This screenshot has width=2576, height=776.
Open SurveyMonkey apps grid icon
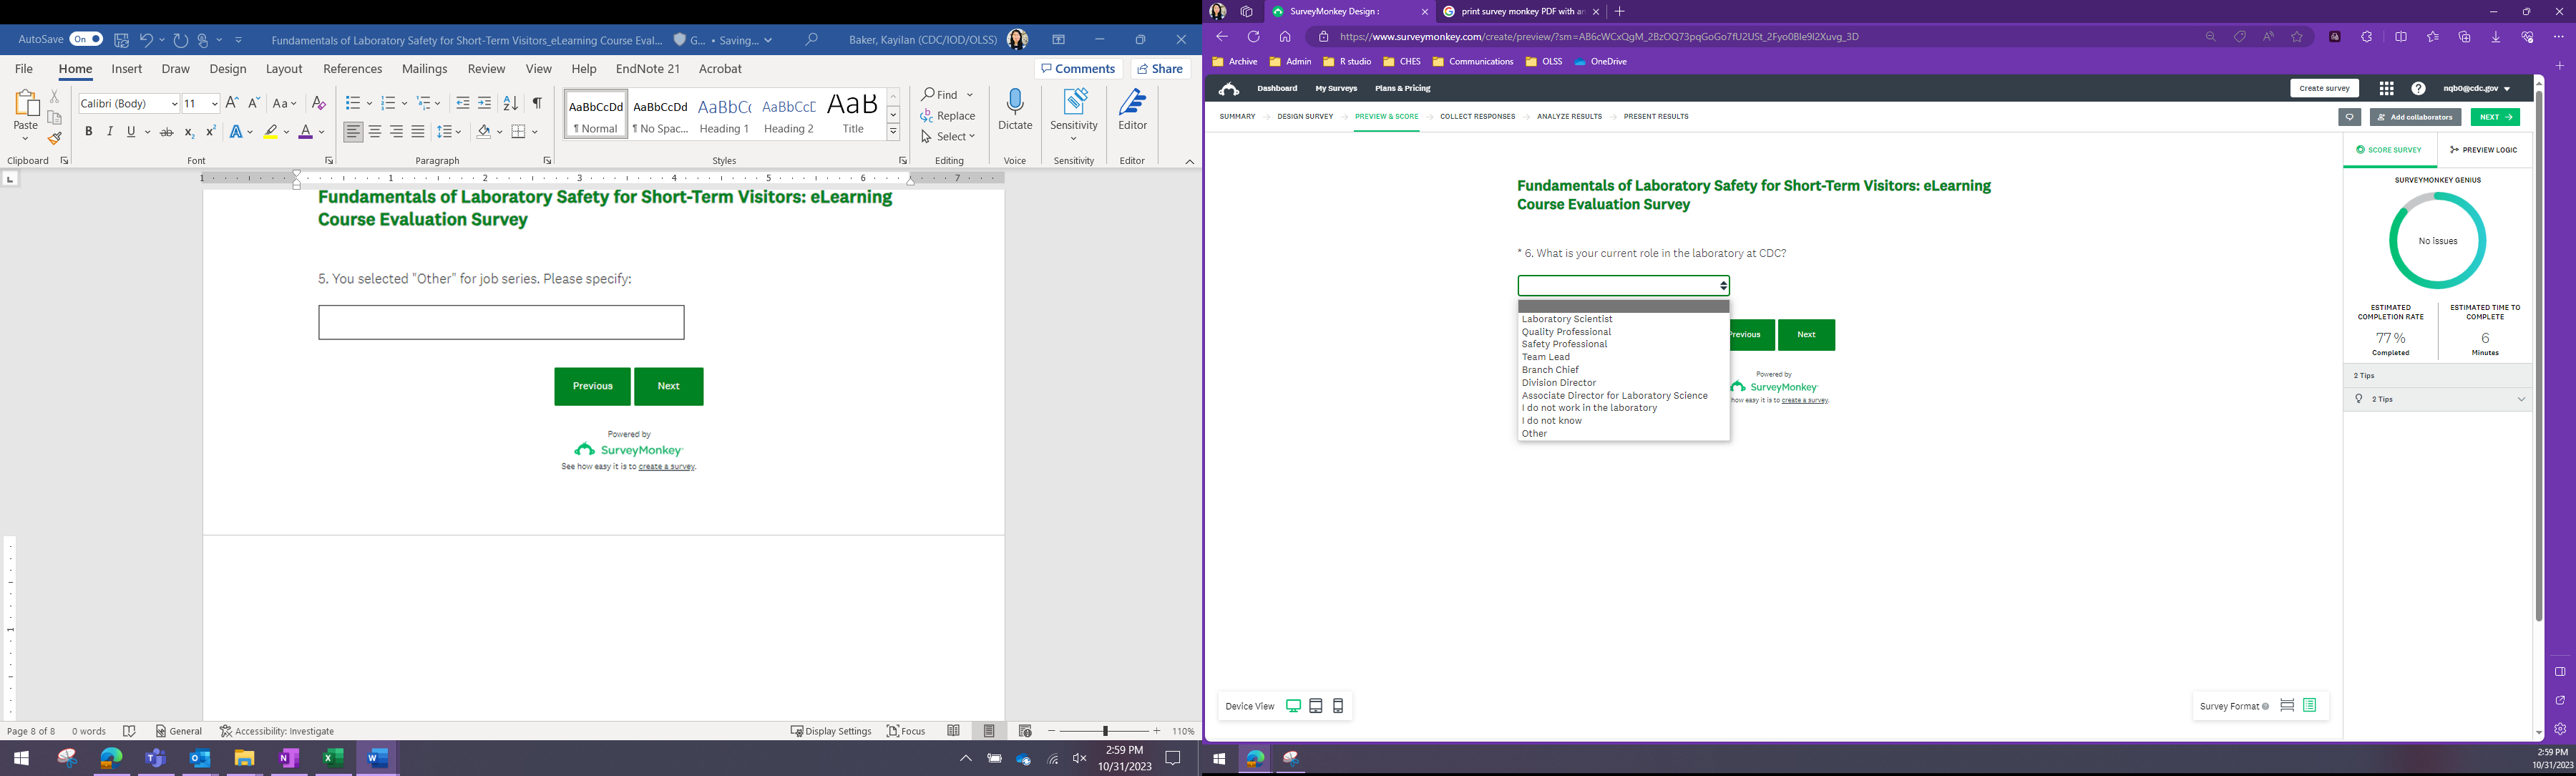click(2386, 89)
